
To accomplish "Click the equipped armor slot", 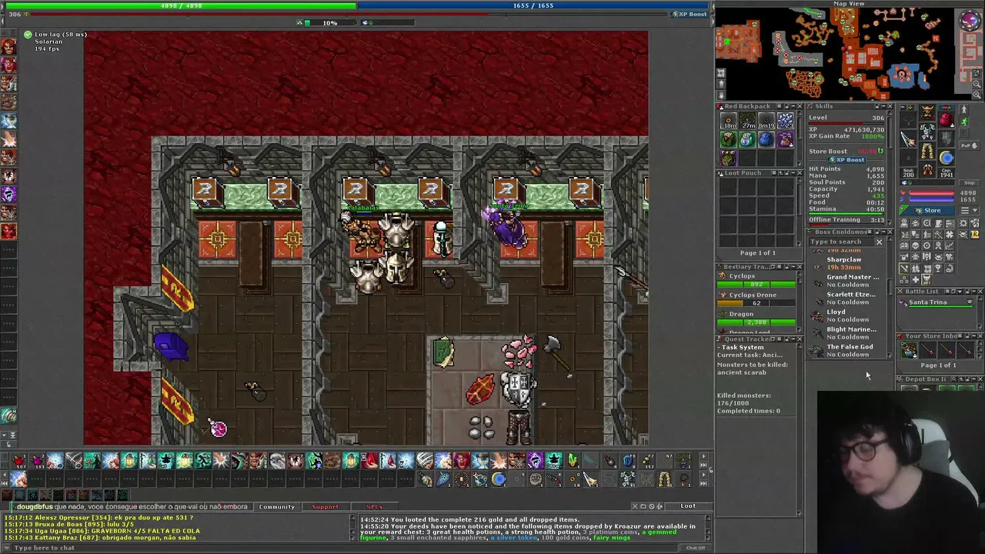I will click(x=927, y=133).
